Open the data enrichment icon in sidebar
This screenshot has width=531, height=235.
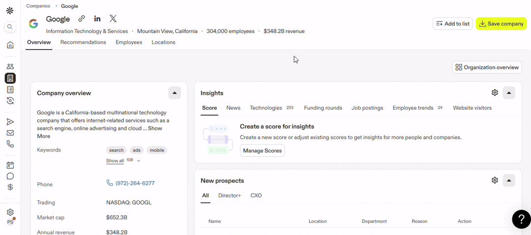coord(10,101)
